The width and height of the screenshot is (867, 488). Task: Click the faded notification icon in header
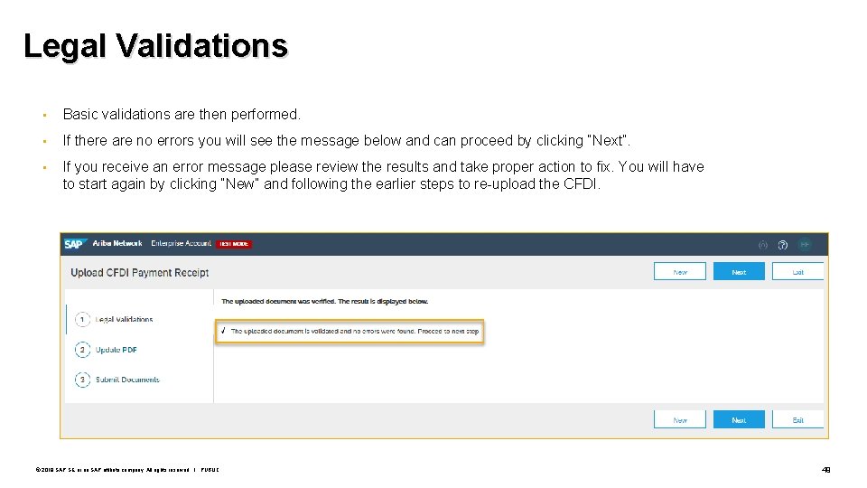[x=763, y=245]
